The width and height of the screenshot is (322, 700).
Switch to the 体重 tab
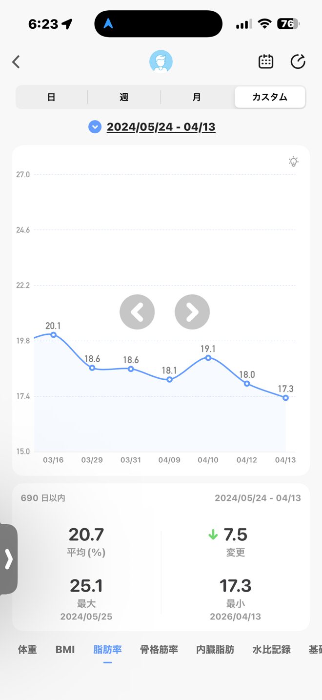pyautogui.click(x=27, y=649)
